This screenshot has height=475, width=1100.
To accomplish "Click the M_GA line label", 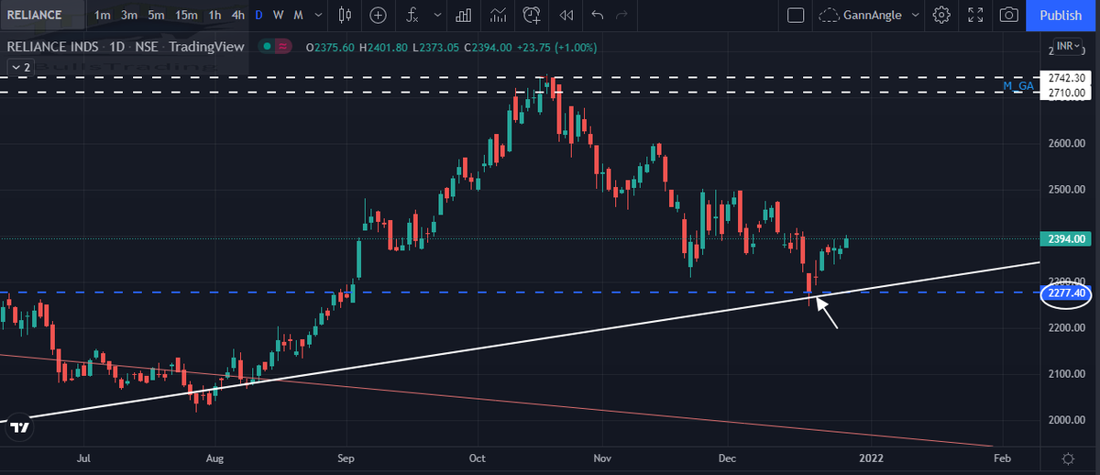I will click(1018, 86).
